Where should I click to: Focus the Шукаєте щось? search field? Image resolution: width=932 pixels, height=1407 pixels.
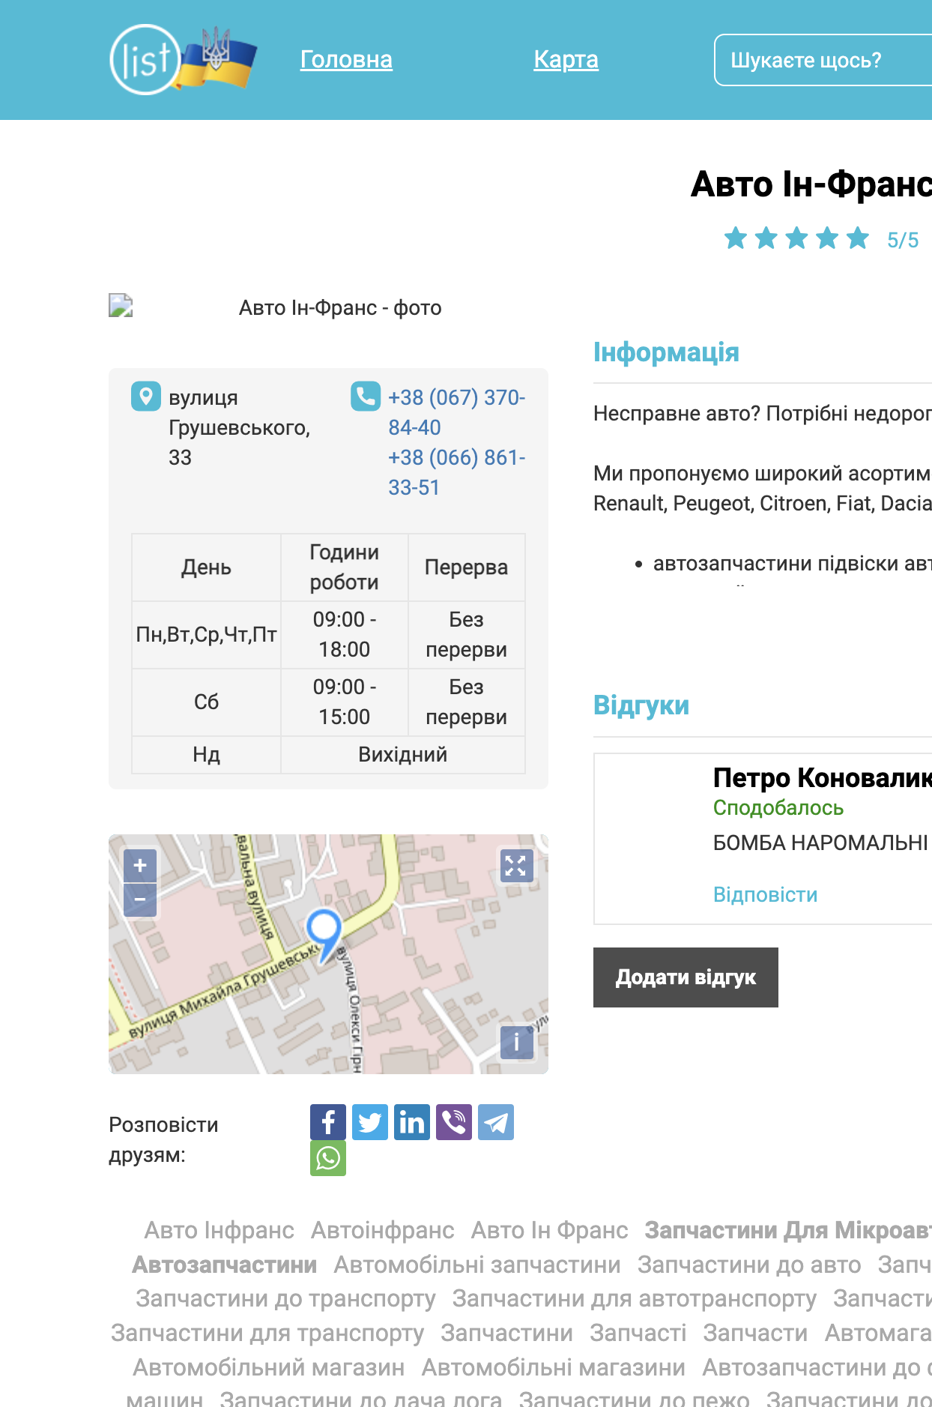(x=823, y=60)
